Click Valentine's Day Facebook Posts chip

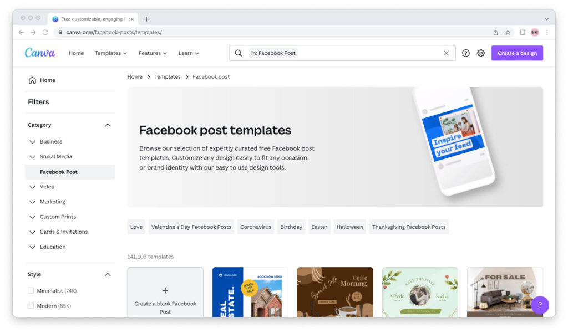coord(191,227)
